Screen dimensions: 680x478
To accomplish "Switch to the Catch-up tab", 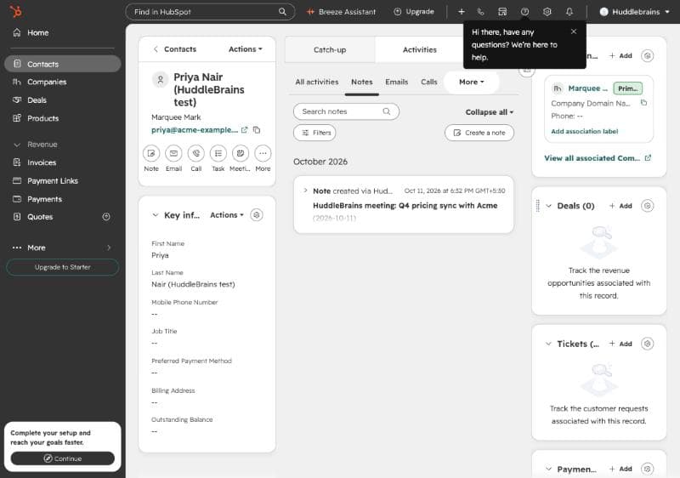I will point(330,50).
